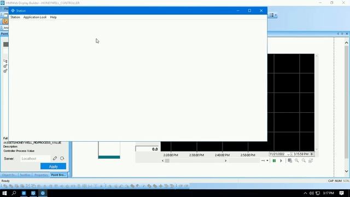
Task: Click the trend zoom in magnifier
Action: point(296,160)
